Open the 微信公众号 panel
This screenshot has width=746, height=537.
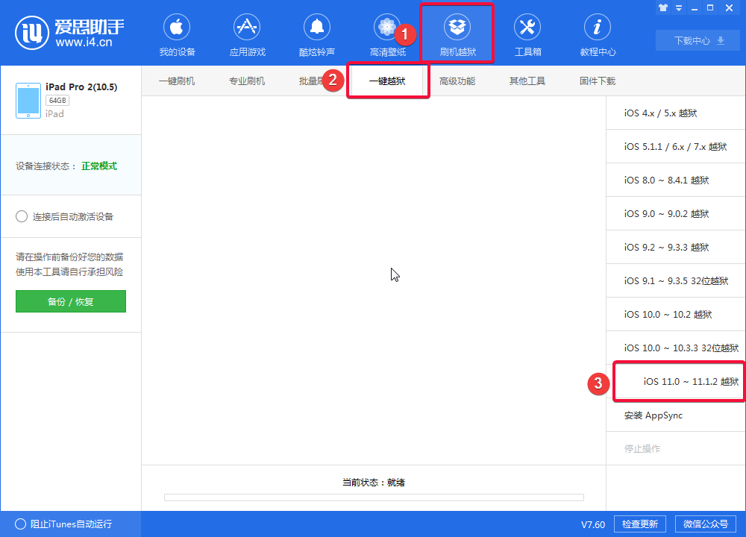click(706, 524)
